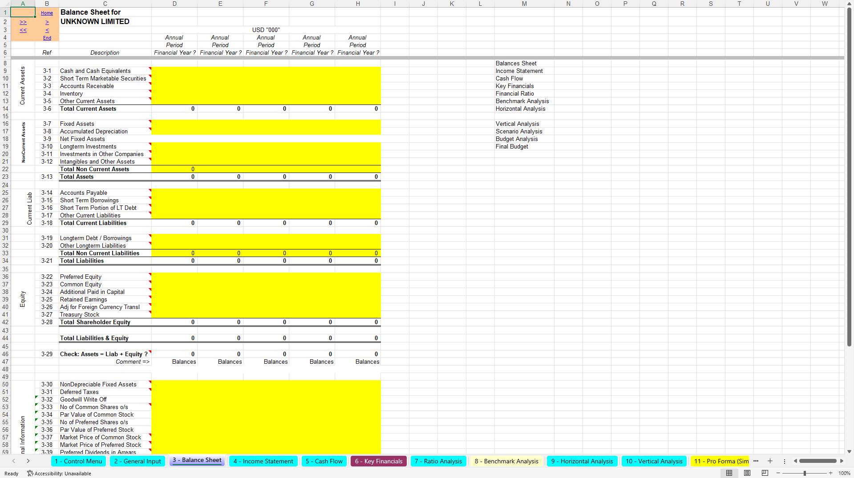The height and width of the screenshot is (478, 854).
Task: Go to next sheet tab arrow
Action: (28, 461)
